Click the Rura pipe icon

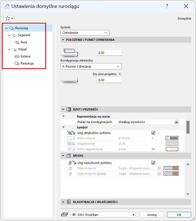point(17,42)
